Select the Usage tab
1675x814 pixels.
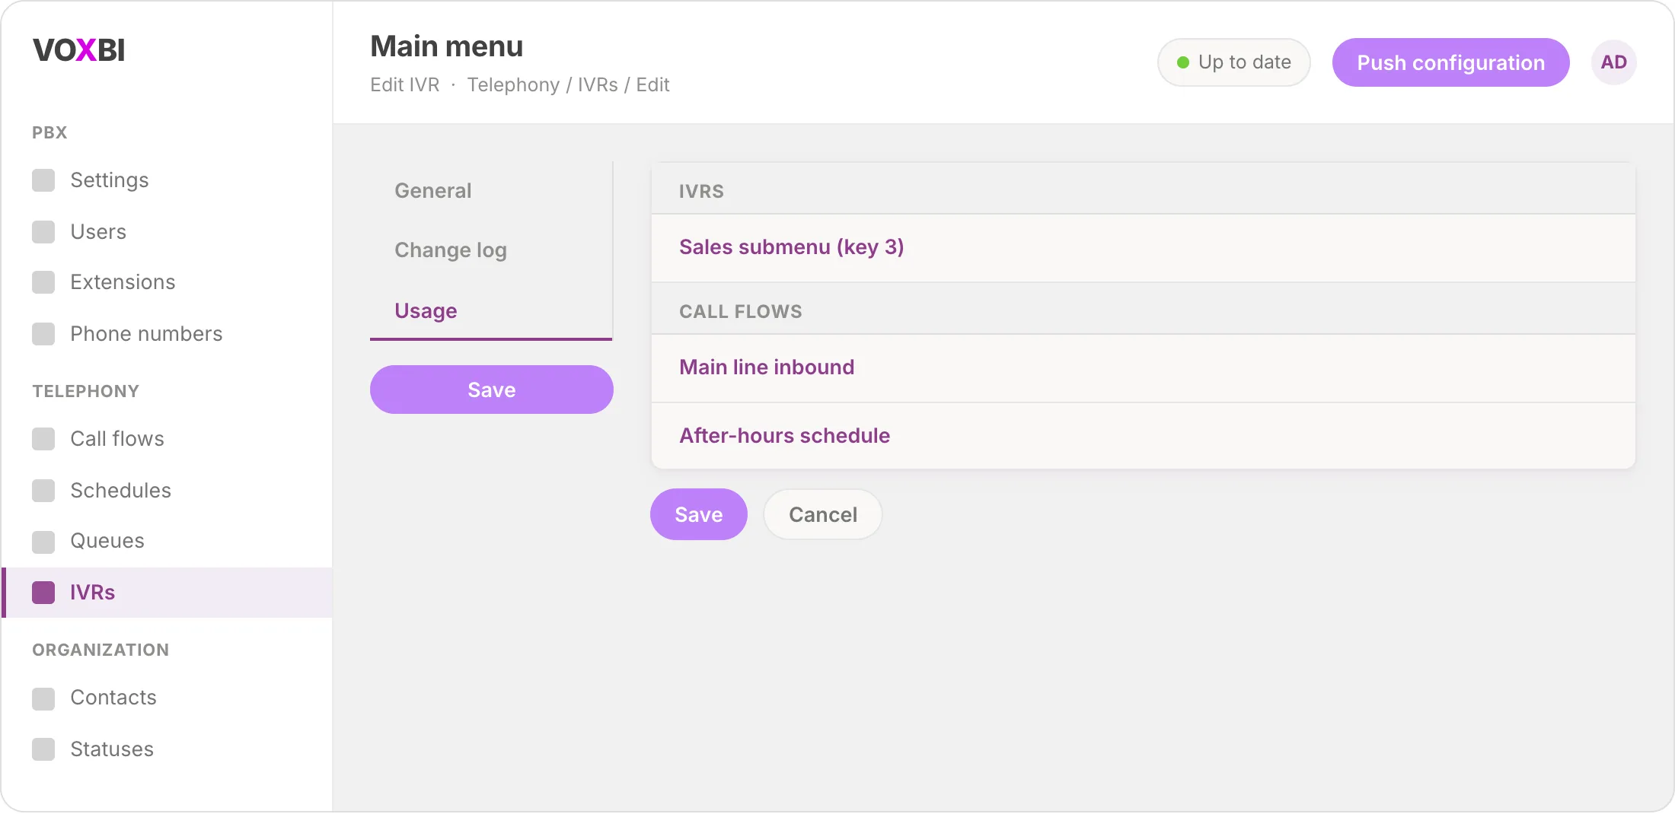point(490,310)
